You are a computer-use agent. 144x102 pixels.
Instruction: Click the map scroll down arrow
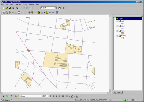[x=110, y=91]
